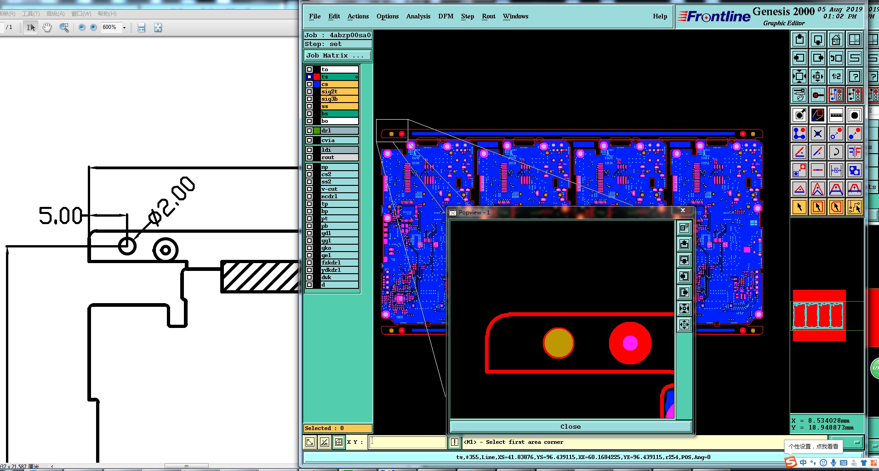Click the Home view icon

pyautogui.click(x=836, y=40)
